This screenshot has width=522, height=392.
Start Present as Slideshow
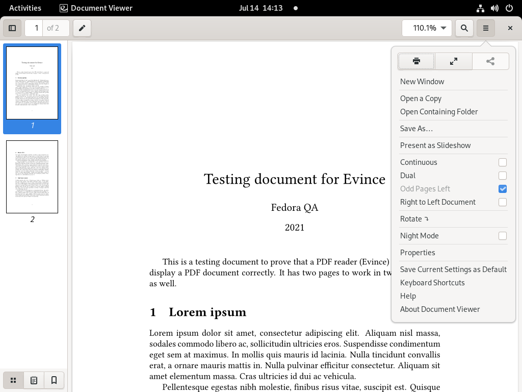453,145
